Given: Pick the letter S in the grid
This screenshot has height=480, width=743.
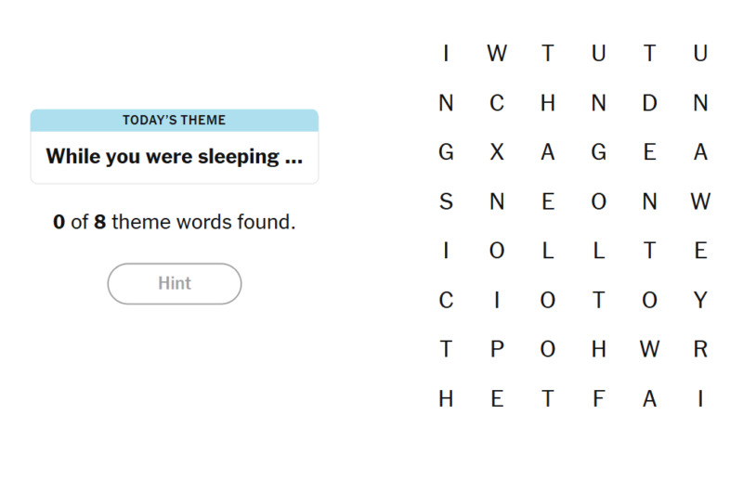Looking at the screenshot, I should click(x=446, y=201).
